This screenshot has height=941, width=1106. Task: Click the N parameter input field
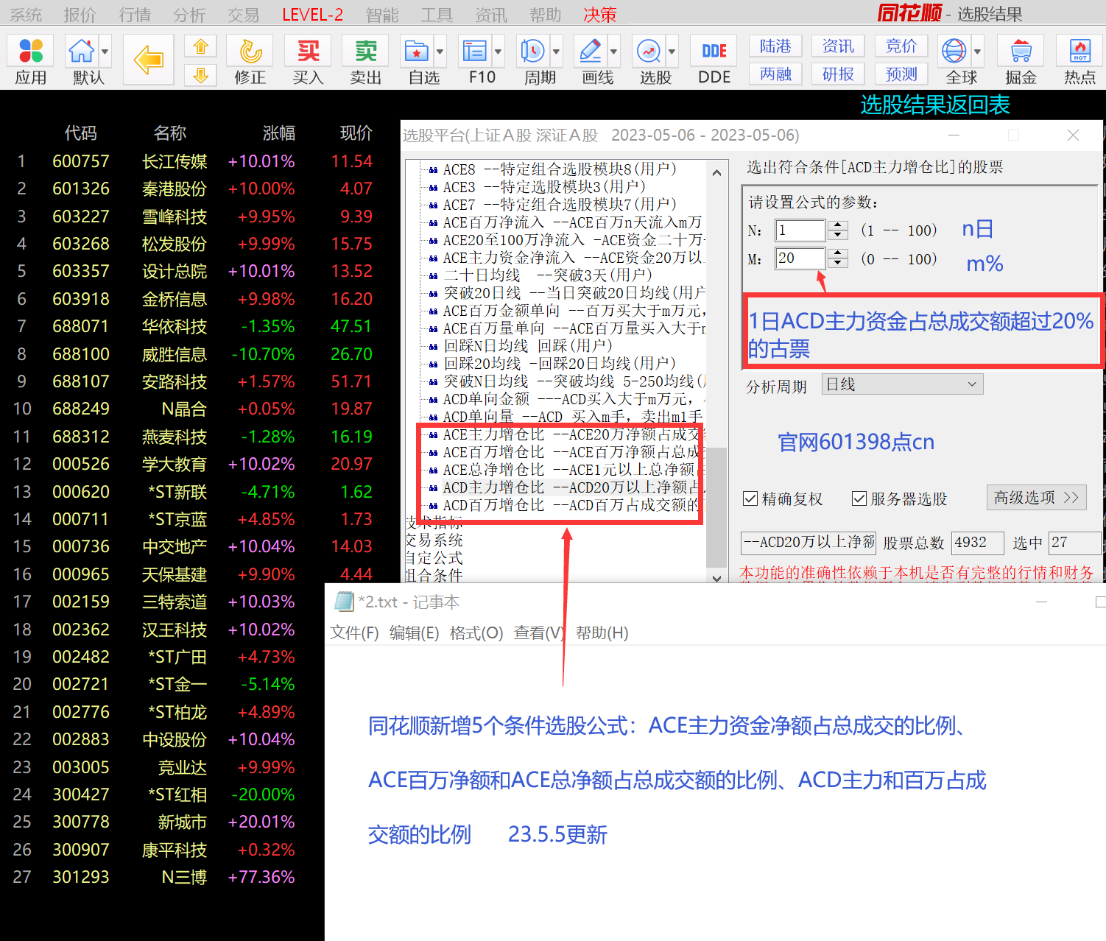pyautogui.click(x=800, y=230)
